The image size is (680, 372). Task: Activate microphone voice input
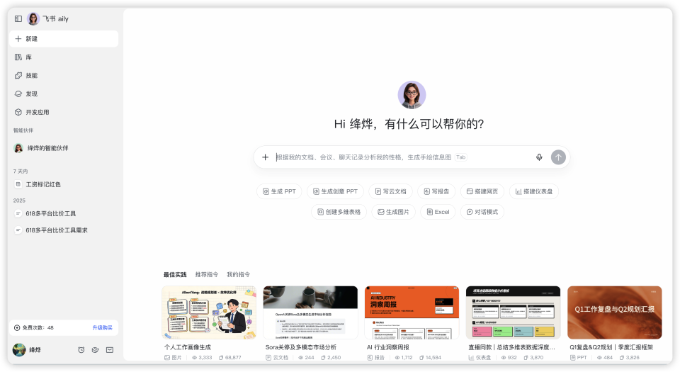pos(539,157)
